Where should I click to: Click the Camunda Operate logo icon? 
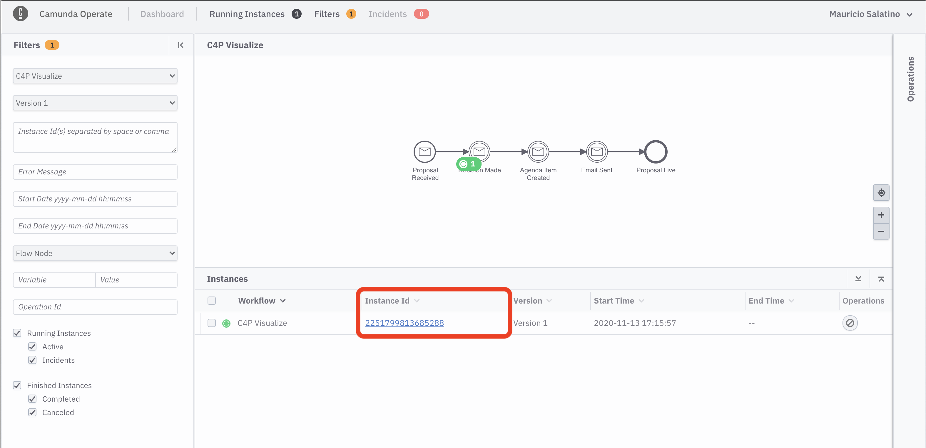(x=21, y=14)
